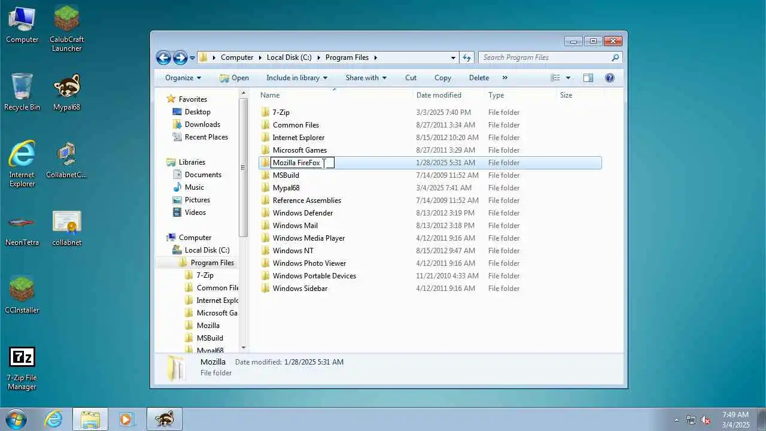Click inside the Mozilla FireFox rename field

302,163
